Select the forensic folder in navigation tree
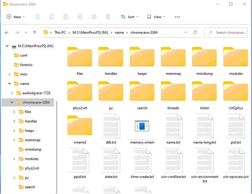The image size is (252, 194). [x=26, y=65]
